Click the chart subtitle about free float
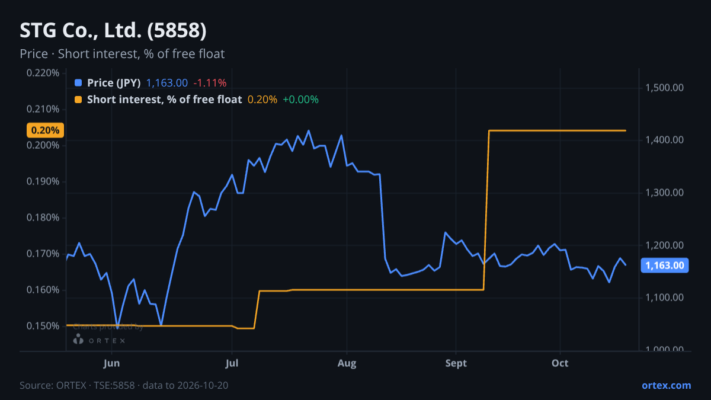Viewport: 711px width, 400px height. coord(122,54)
